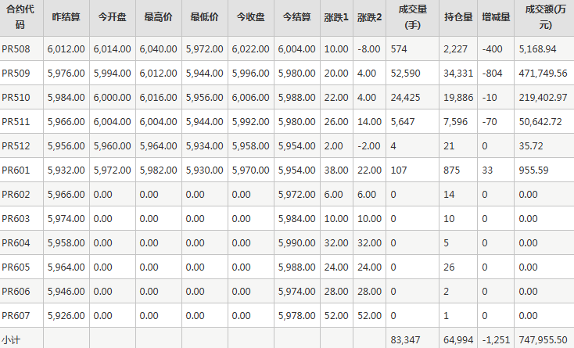Click PR509 volume value 52,590
The image size is (574, 348).
coord(405,74)
